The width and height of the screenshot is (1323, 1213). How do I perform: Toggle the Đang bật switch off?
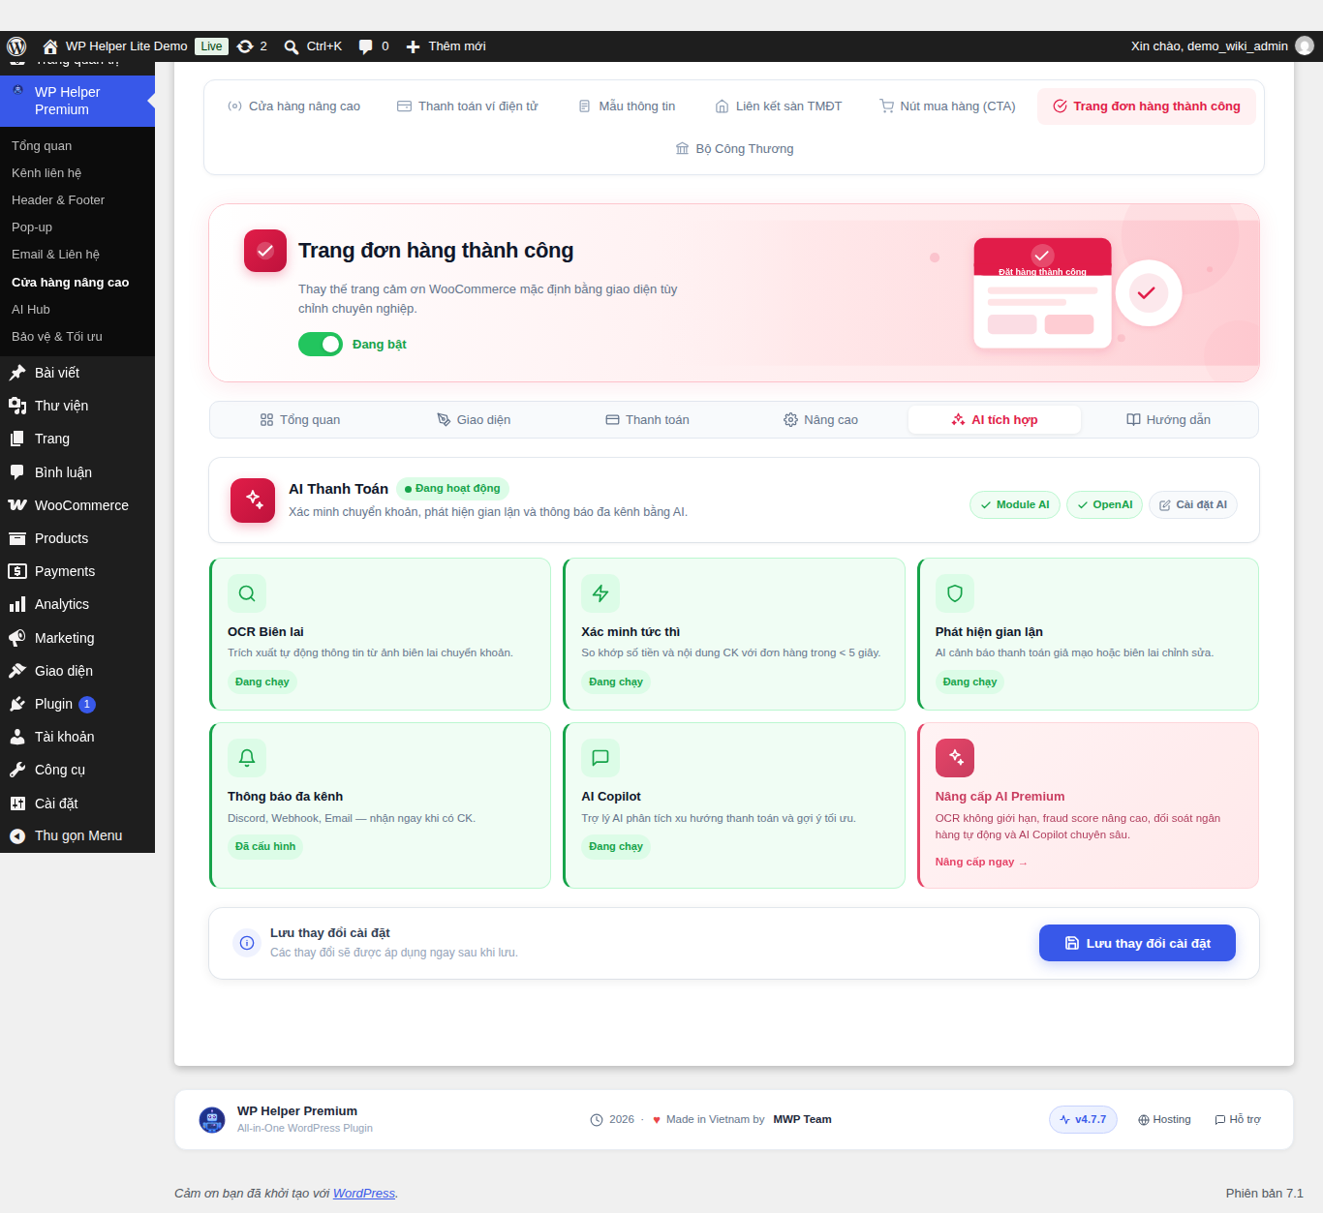coord(321,345)
